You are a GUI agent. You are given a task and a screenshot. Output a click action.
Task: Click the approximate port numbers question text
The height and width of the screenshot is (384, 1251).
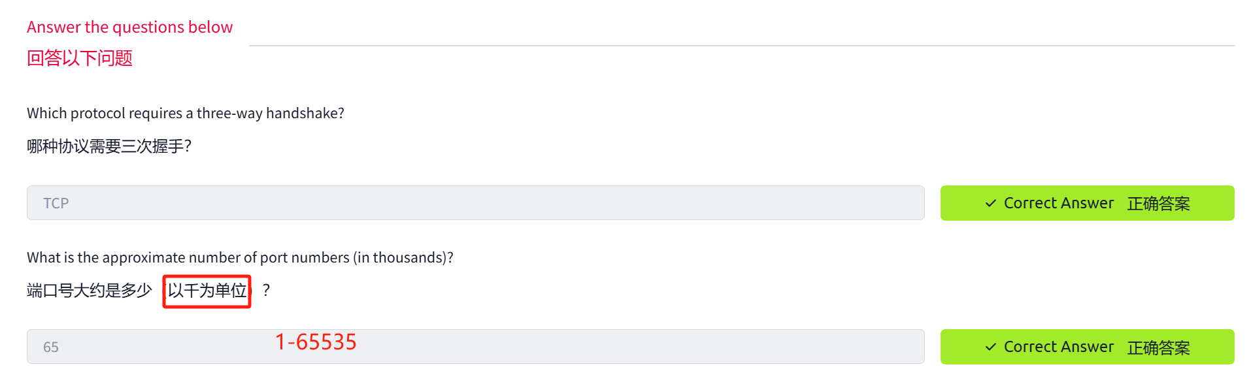(239, 257)
